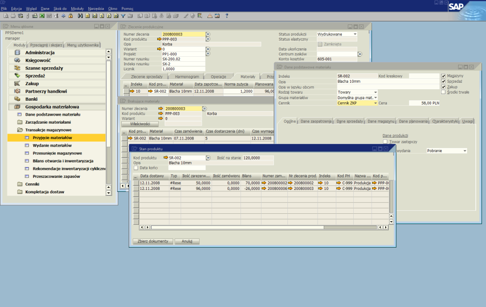This screenshot has width=486, height=307.
Task: Enable the Środki trwałe checkbox
Action: point(443,92)
